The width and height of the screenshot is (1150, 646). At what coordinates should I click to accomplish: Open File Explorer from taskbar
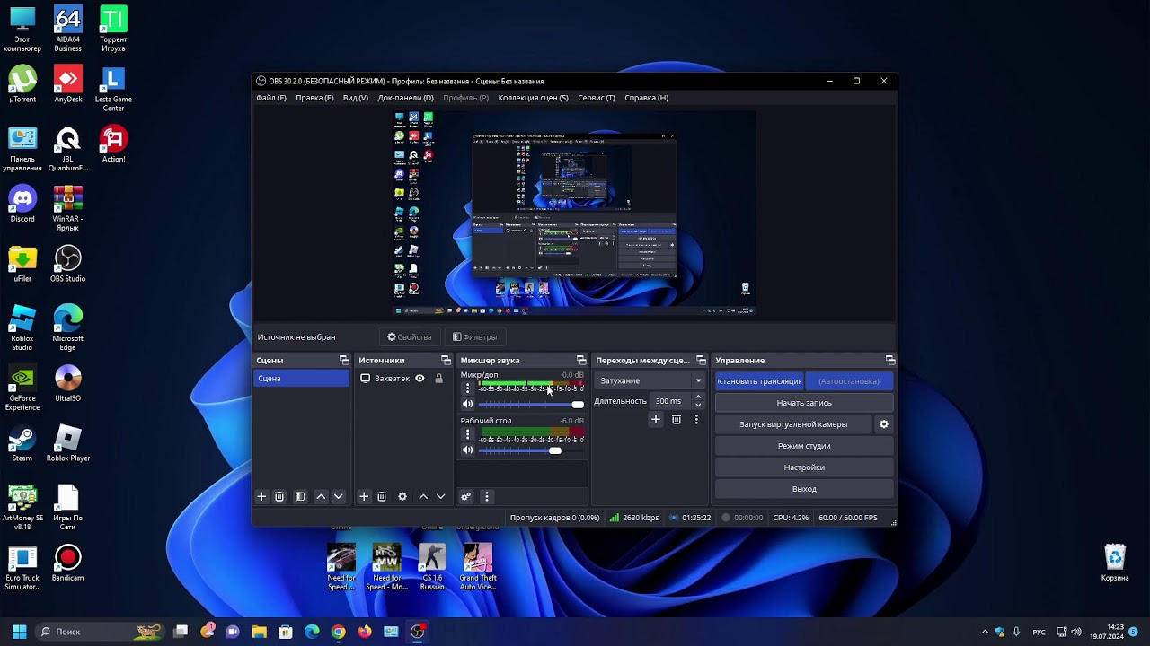[259, 632]
